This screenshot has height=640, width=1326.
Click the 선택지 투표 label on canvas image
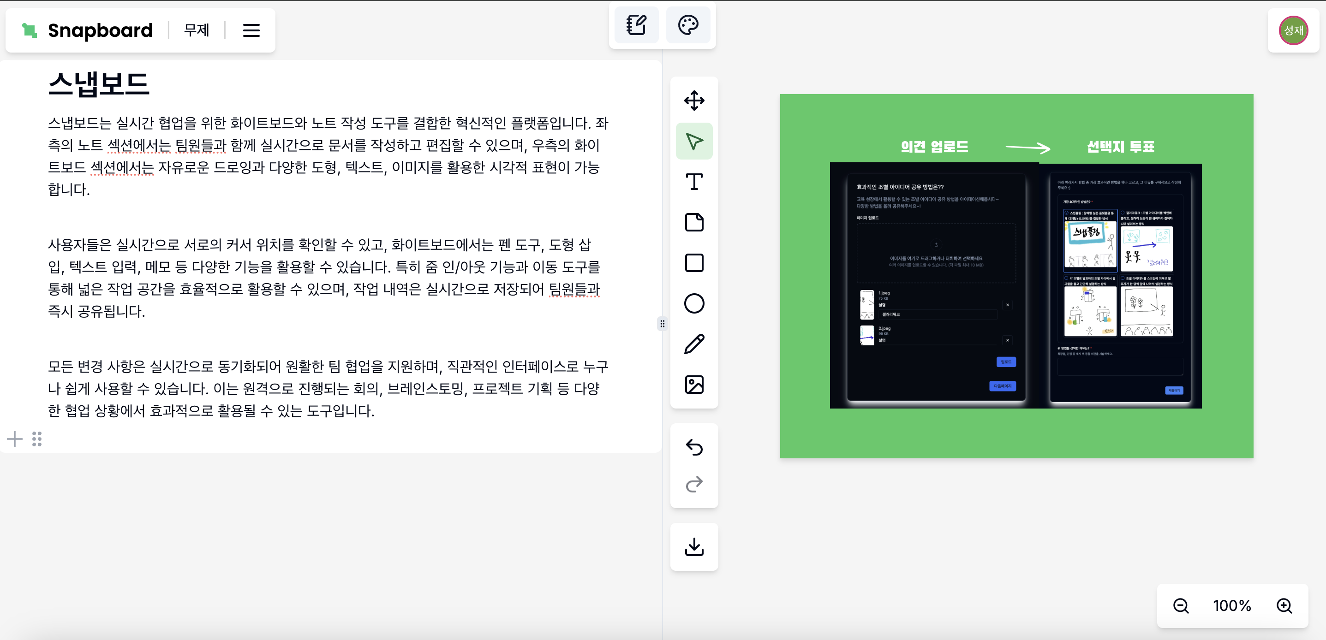point(1120,147)
